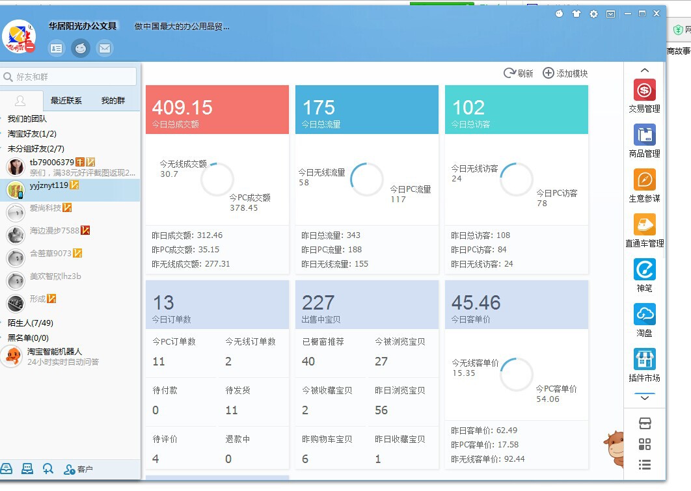
Task: Collapse 未分组好友(2/7) group
Action: (x=36, y=149)
